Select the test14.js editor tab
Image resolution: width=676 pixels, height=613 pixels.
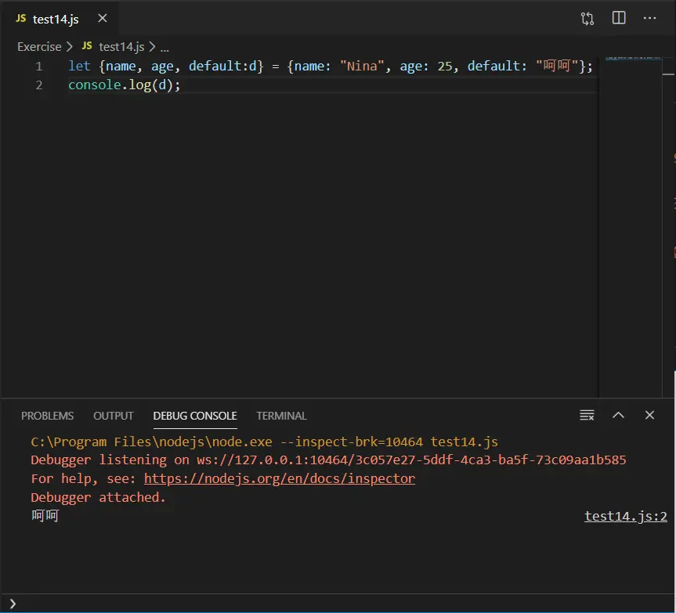[60, 19]
